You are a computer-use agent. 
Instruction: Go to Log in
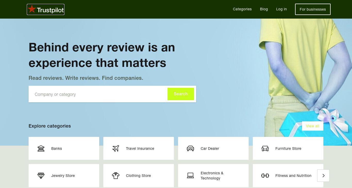(281, 9)
